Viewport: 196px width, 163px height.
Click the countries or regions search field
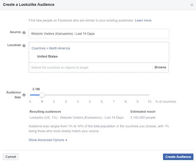91,68
